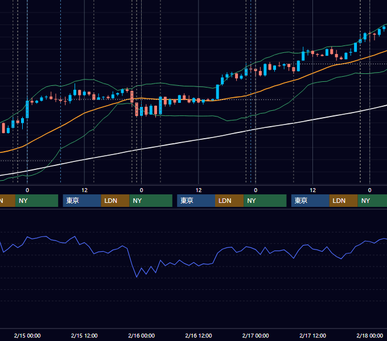Select the NY session bar covering 2/18 00:00
Viewport: 387px width, 341px height.
click(372, 201)
